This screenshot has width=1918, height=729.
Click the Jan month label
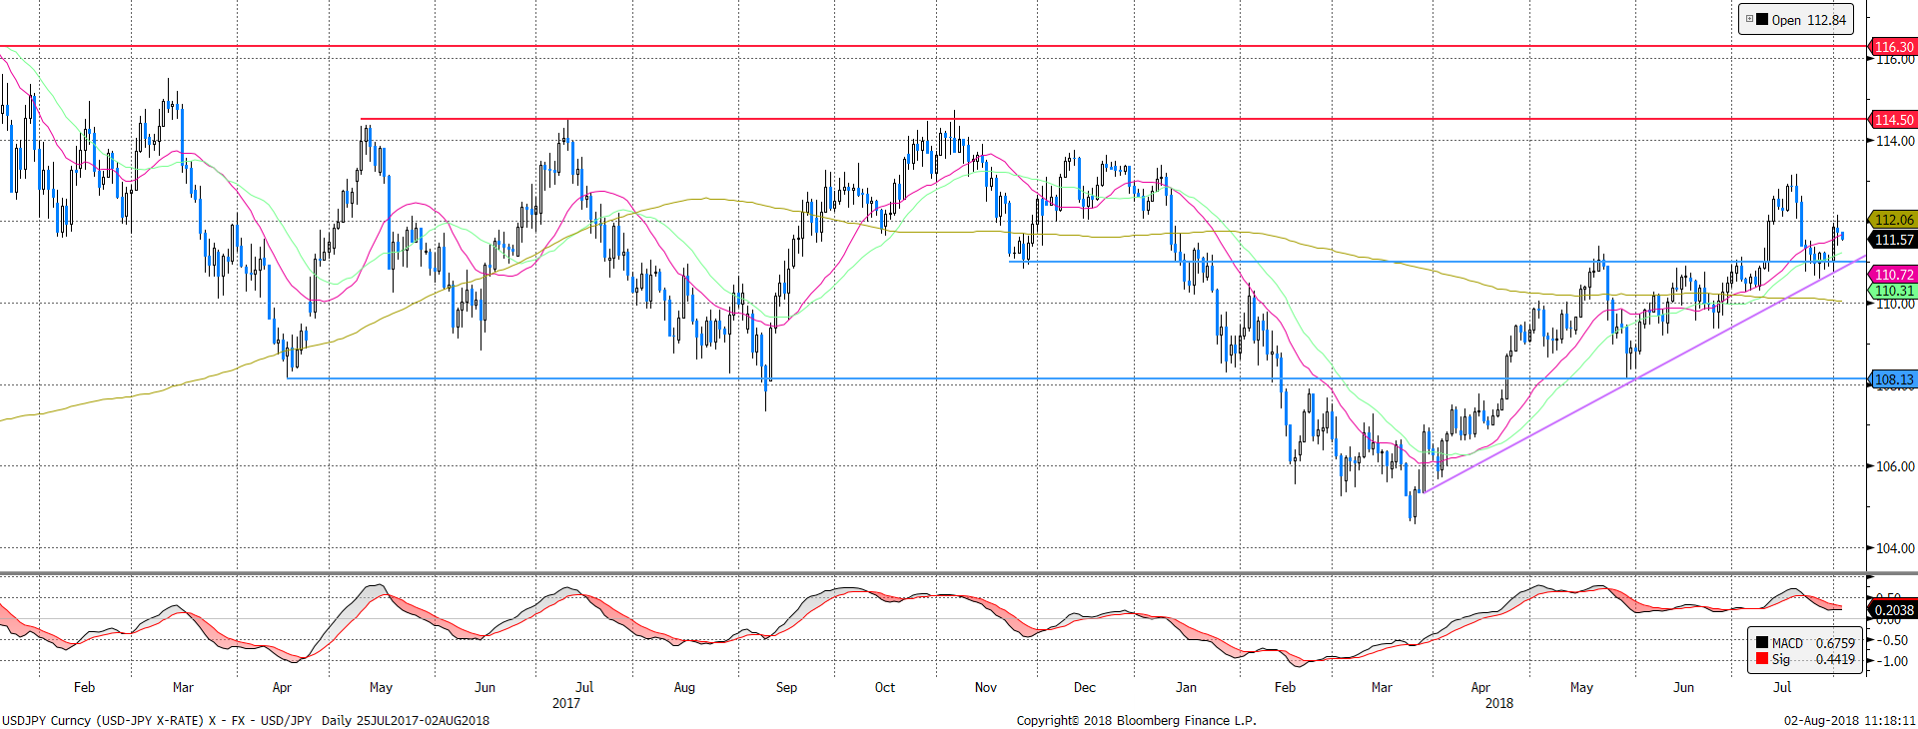point(1186,687)
